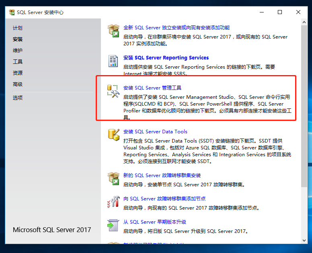Click the SQL Server Data Tools cylinder icon

pyautogui.click(x=114, y=135)
